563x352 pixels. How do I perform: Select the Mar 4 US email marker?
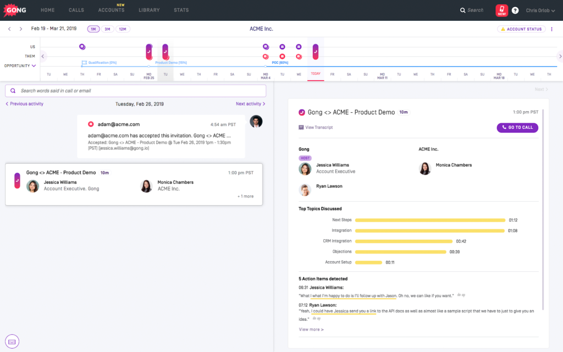click(x=266, y=47)
